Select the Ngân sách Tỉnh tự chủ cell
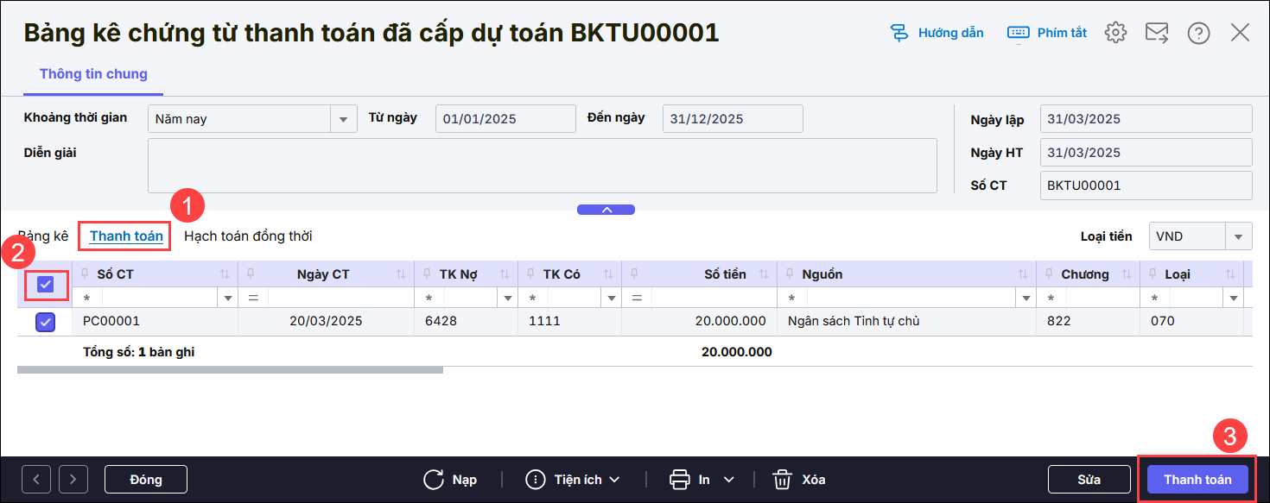This screenshot has height=503, width=1270. [x=907, y=322]
